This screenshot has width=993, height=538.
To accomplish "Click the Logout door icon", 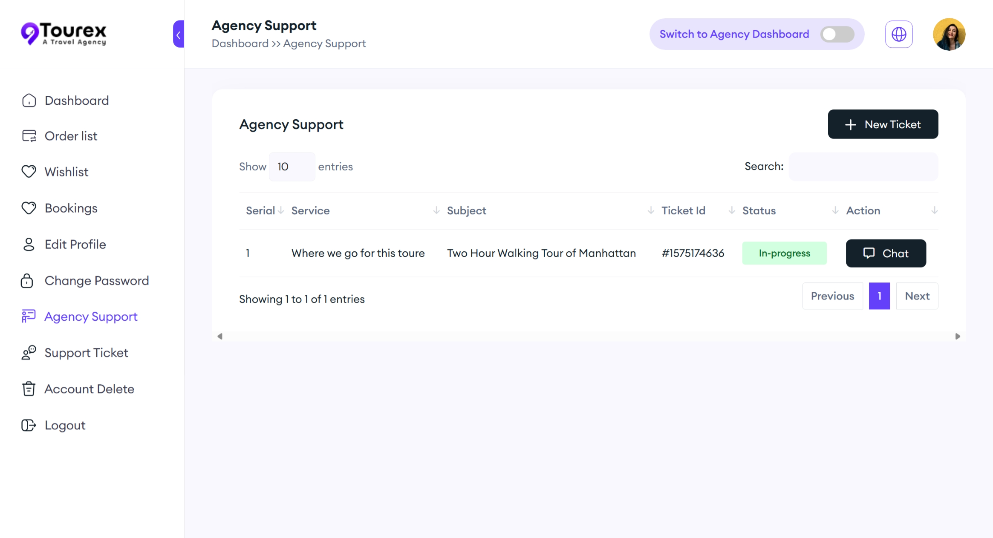I will (29, 425).
